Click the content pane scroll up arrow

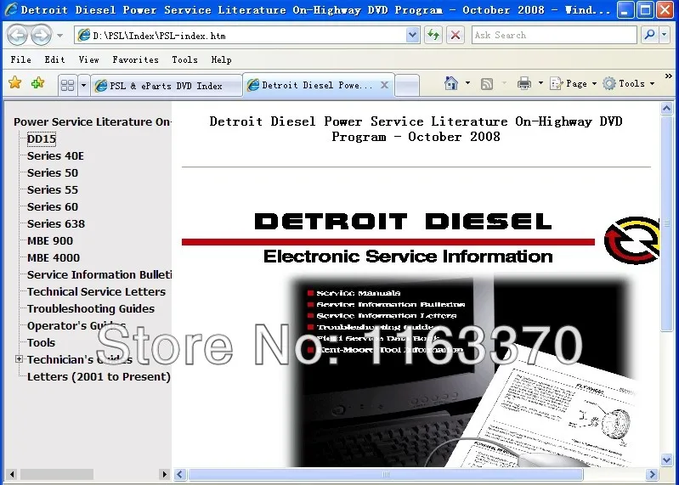click(666, 108)
